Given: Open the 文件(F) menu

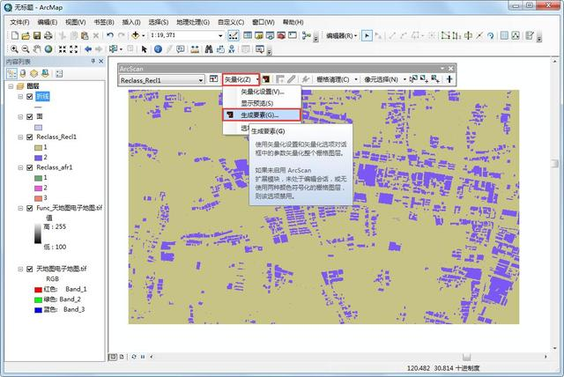Looking at the screenshot, I should (19, 22).
